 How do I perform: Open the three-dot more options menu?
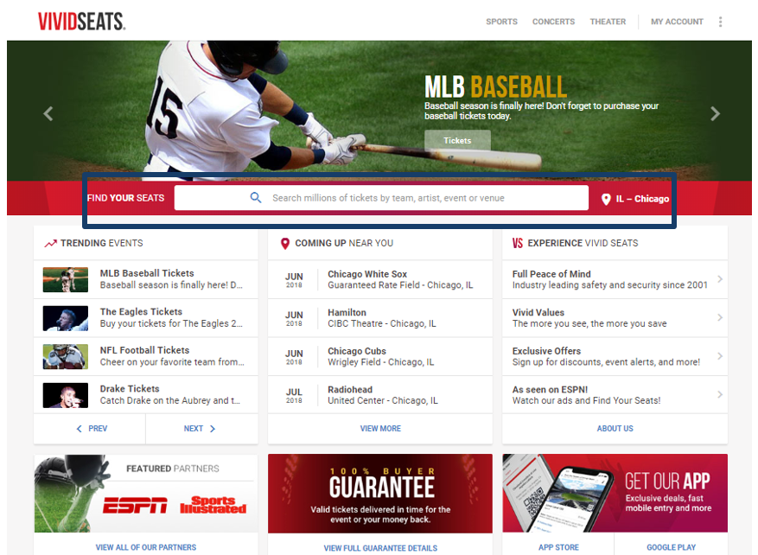(x=720, y=22)
